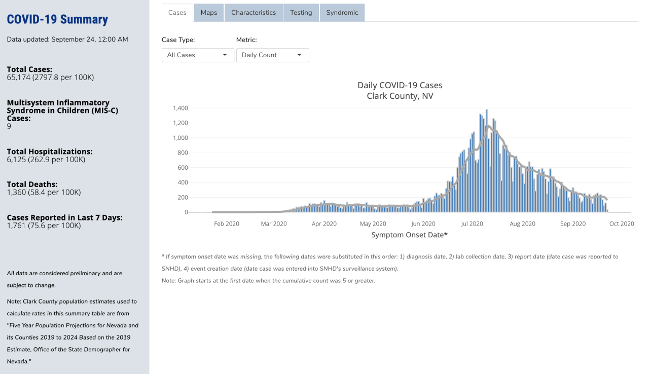Open the Daily Count metric dropdown
The height and width of the screenshot is (374, 649).
[273, 55]
